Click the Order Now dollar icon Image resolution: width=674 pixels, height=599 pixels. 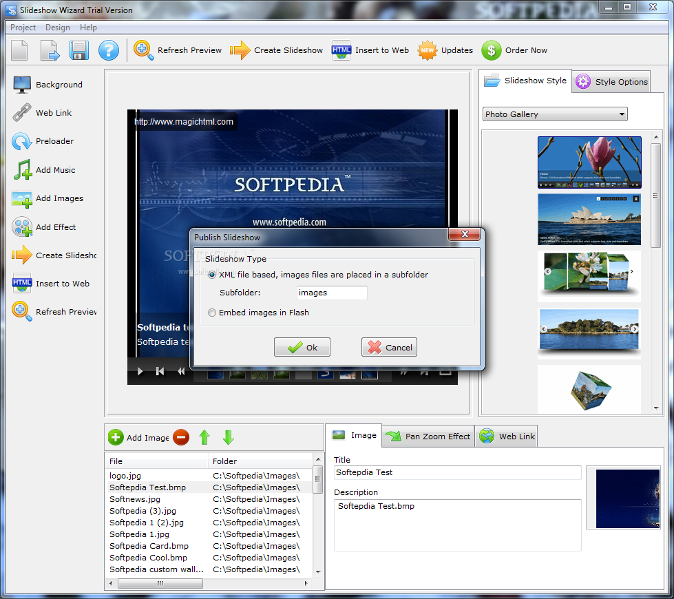tap(492, 50)
